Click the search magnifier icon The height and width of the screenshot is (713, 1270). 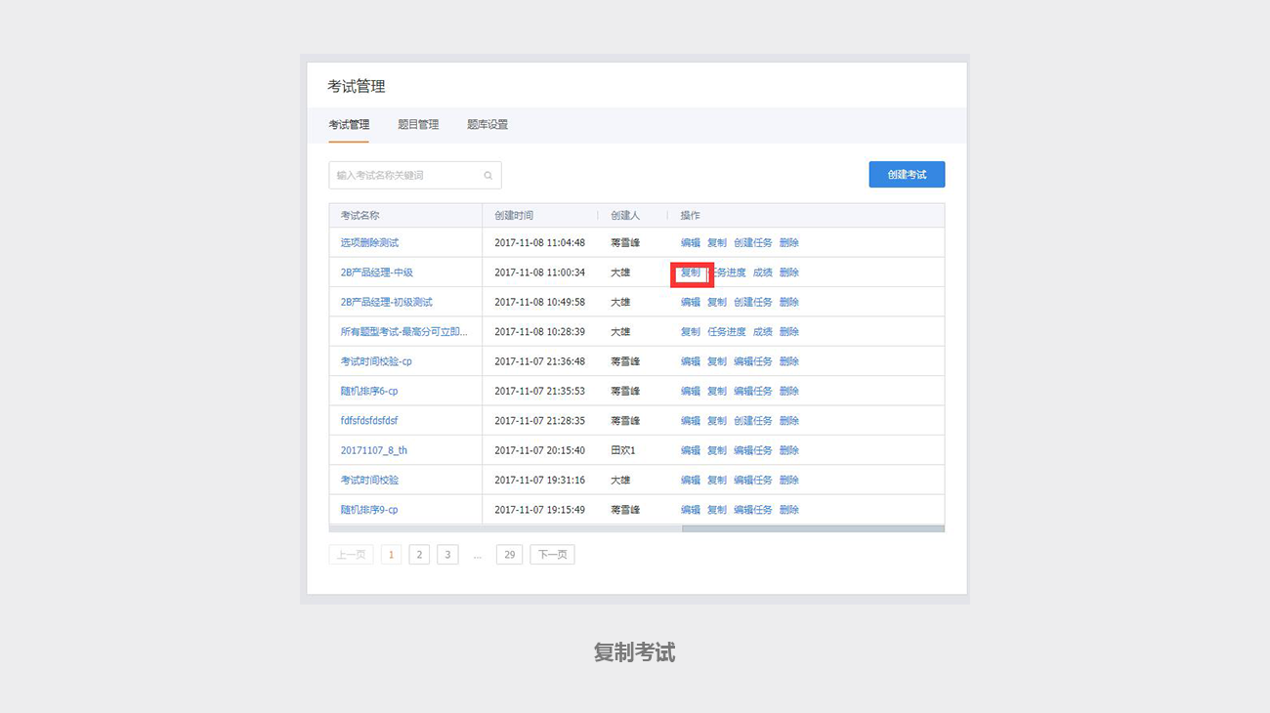click(x=487, y=176)
